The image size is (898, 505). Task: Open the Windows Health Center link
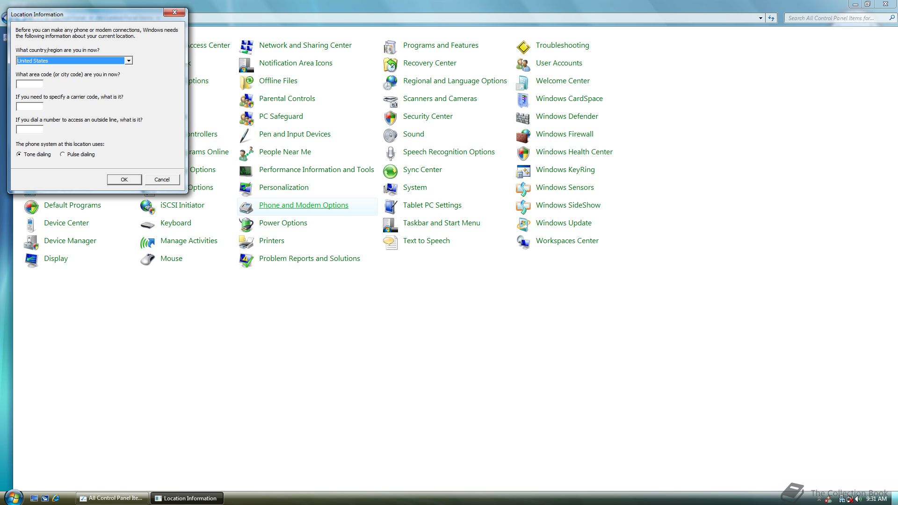pos(574,152)
